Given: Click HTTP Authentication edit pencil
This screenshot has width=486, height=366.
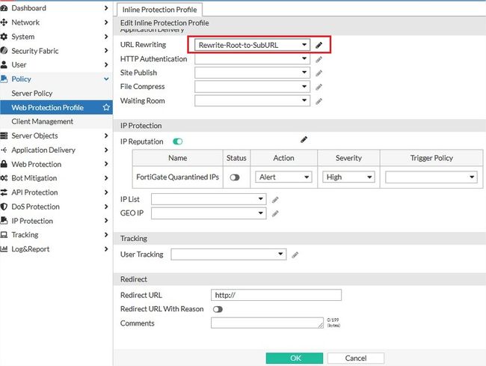Looking at the screenshot, I should pos(319,60).
